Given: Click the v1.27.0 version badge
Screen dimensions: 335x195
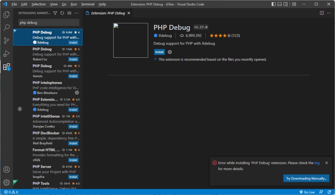Looking at the screenshot, I should click(x=201, y=27).
